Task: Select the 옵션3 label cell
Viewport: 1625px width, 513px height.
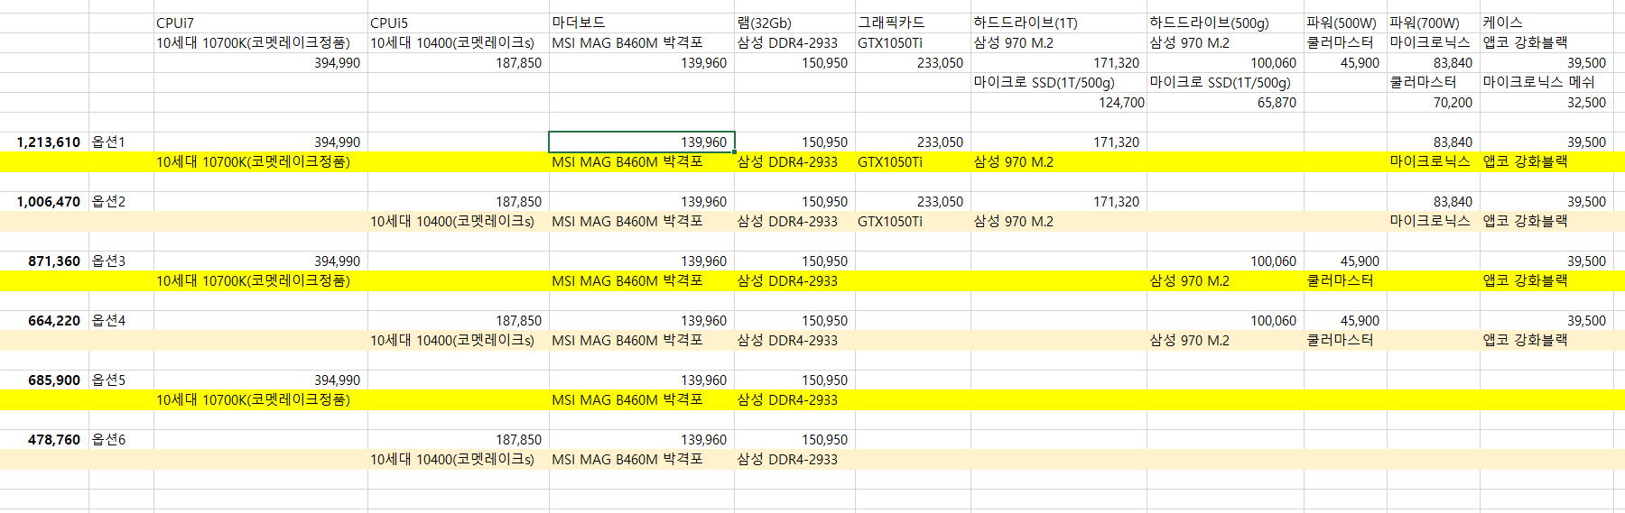Action: pyautogui.click(x=121, y=261)
